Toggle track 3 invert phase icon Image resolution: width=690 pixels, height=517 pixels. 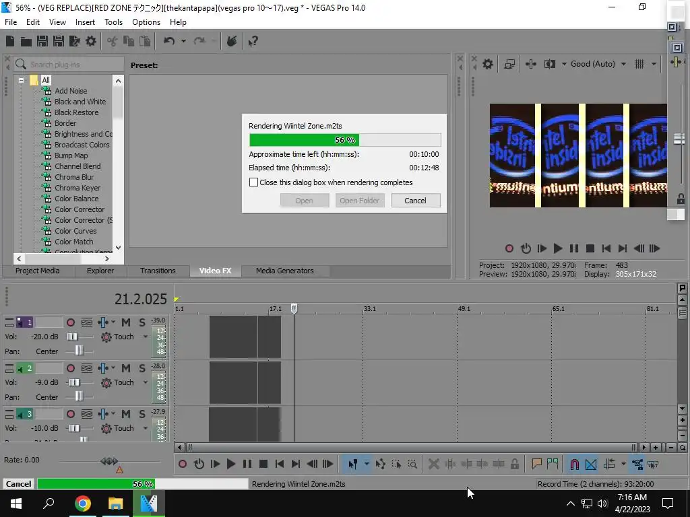coord(87,414)
